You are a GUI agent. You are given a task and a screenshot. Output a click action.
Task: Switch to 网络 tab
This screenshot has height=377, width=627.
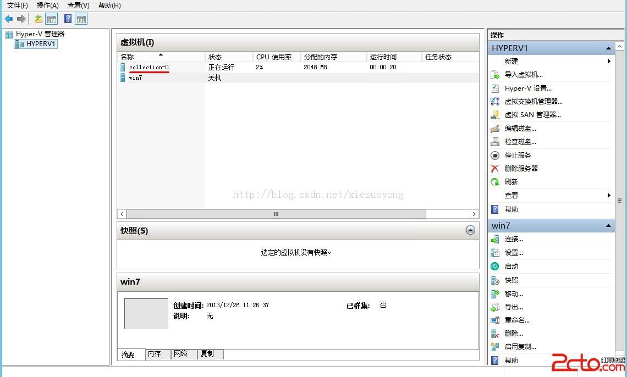tap(184, 354)
